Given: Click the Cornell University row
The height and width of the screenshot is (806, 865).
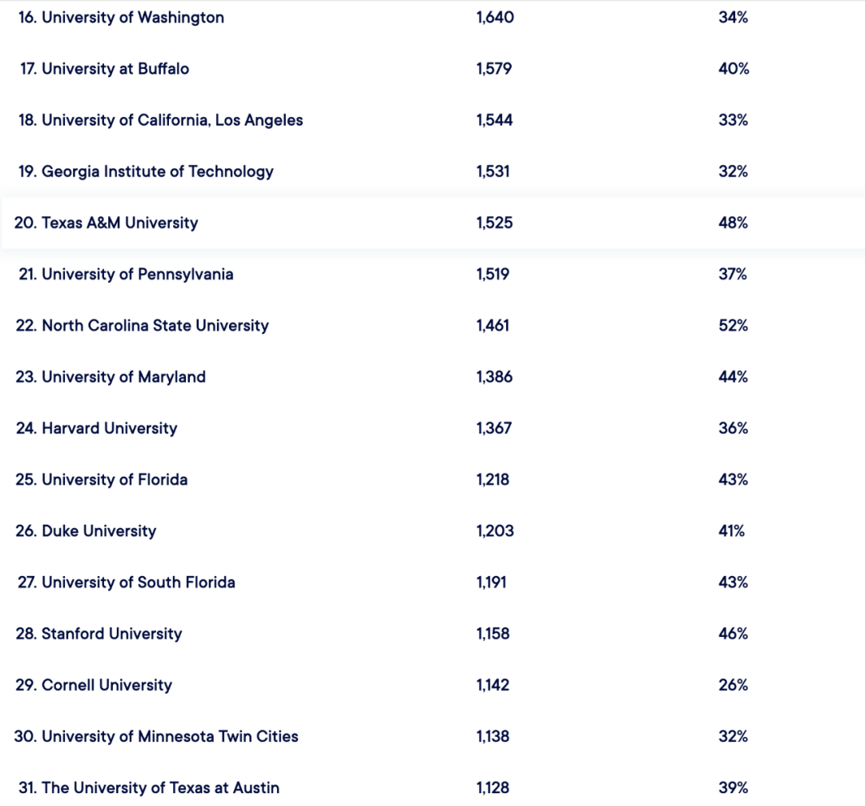Looking at the screenshot, I should pos(432,685).
